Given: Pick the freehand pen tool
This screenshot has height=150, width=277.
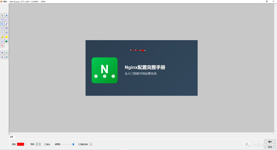Looking at the screenshot, I should coord(6,24).
